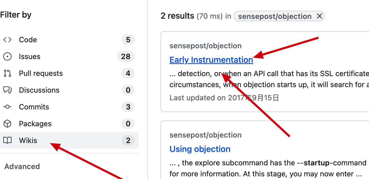Select the Packages filter
The height and width of the screenshot is (179, 369).
(x=35, y=124)
